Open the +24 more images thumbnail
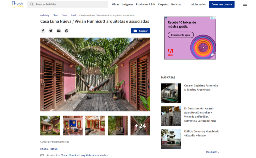The image size is (256, 158). tap(140, 125)
